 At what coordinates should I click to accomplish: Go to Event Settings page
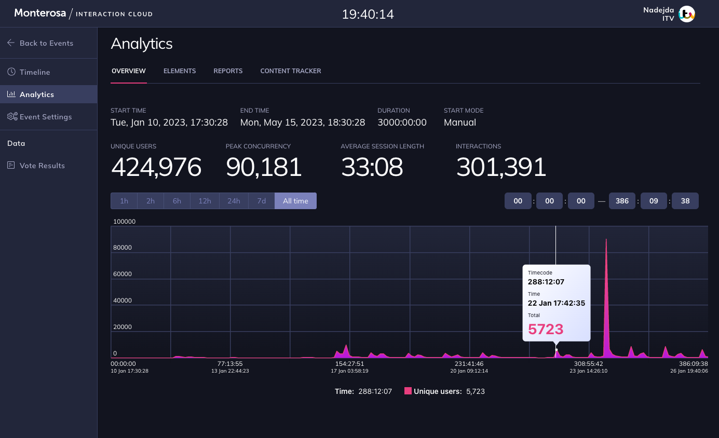click(46, 117)
